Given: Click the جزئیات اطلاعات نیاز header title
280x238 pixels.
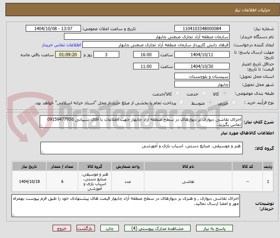Looking at the screenshot, I should click(x=252, y=10).
